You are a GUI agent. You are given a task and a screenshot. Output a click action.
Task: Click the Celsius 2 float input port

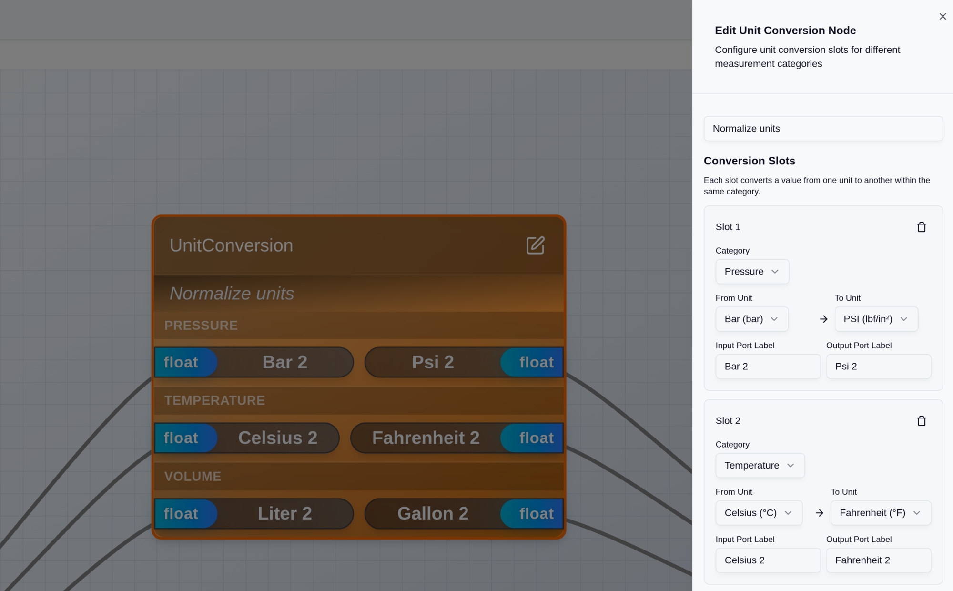182,438
